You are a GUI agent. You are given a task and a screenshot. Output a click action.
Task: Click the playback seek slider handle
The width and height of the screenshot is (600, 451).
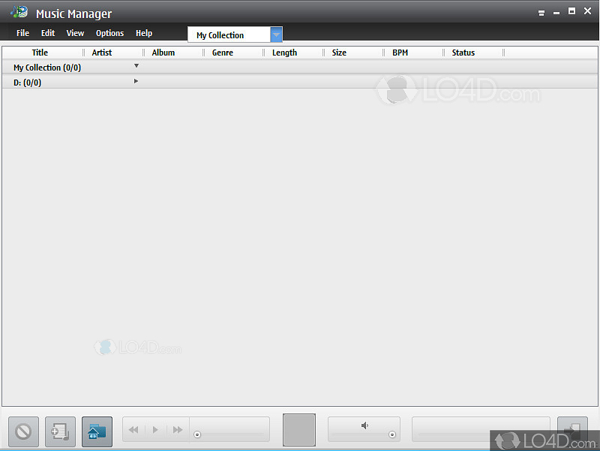point(197,434)
